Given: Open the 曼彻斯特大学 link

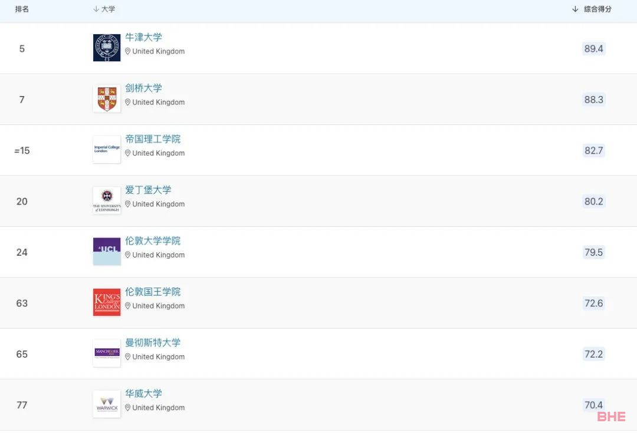Looking at the screenshot, I should point(153,343).
